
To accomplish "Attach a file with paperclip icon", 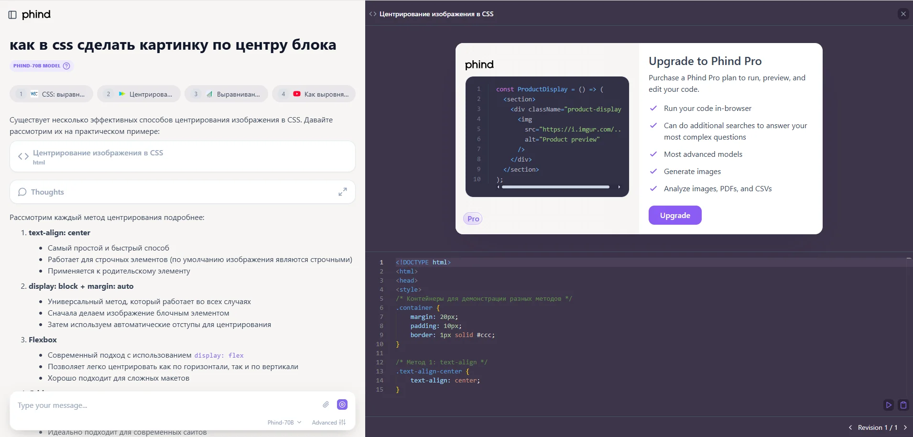I will click(326, 404).
